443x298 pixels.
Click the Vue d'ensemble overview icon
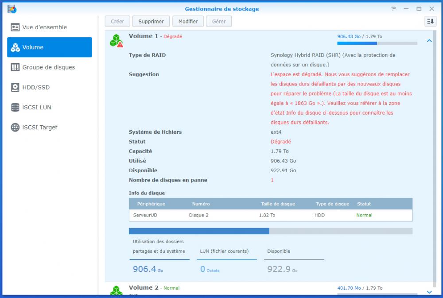pyautogui.click(x=15, y=27)
